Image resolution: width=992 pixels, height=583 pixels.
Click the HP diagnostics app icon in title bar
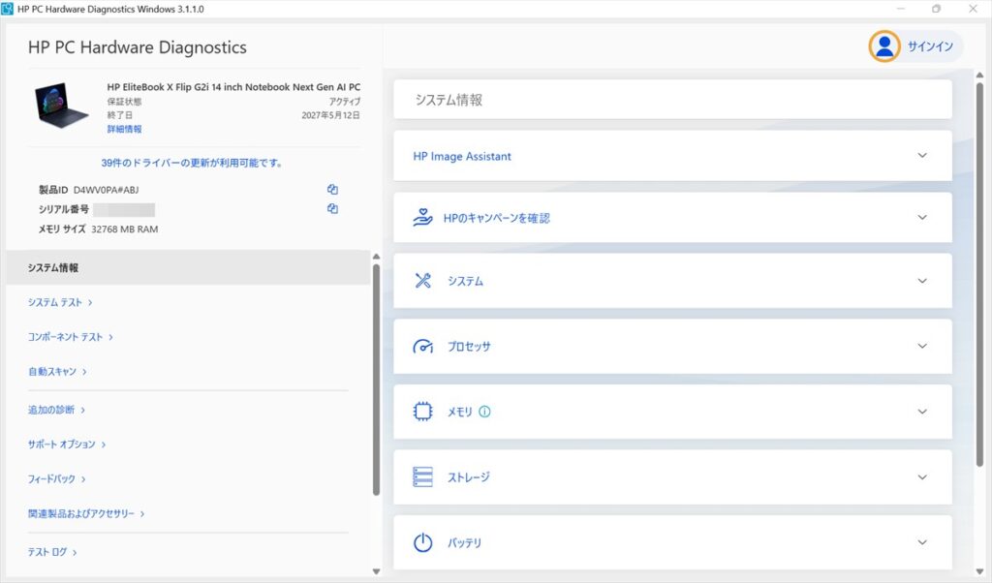point(7,9)
